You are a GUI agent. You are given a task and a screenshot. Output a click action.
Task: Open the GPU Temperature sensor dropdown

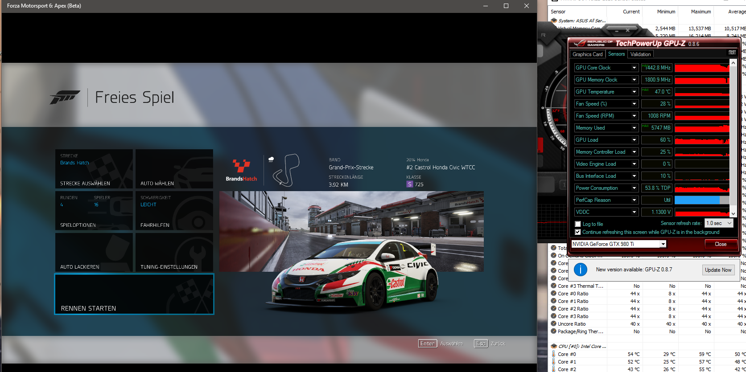(x=634, y=92)
